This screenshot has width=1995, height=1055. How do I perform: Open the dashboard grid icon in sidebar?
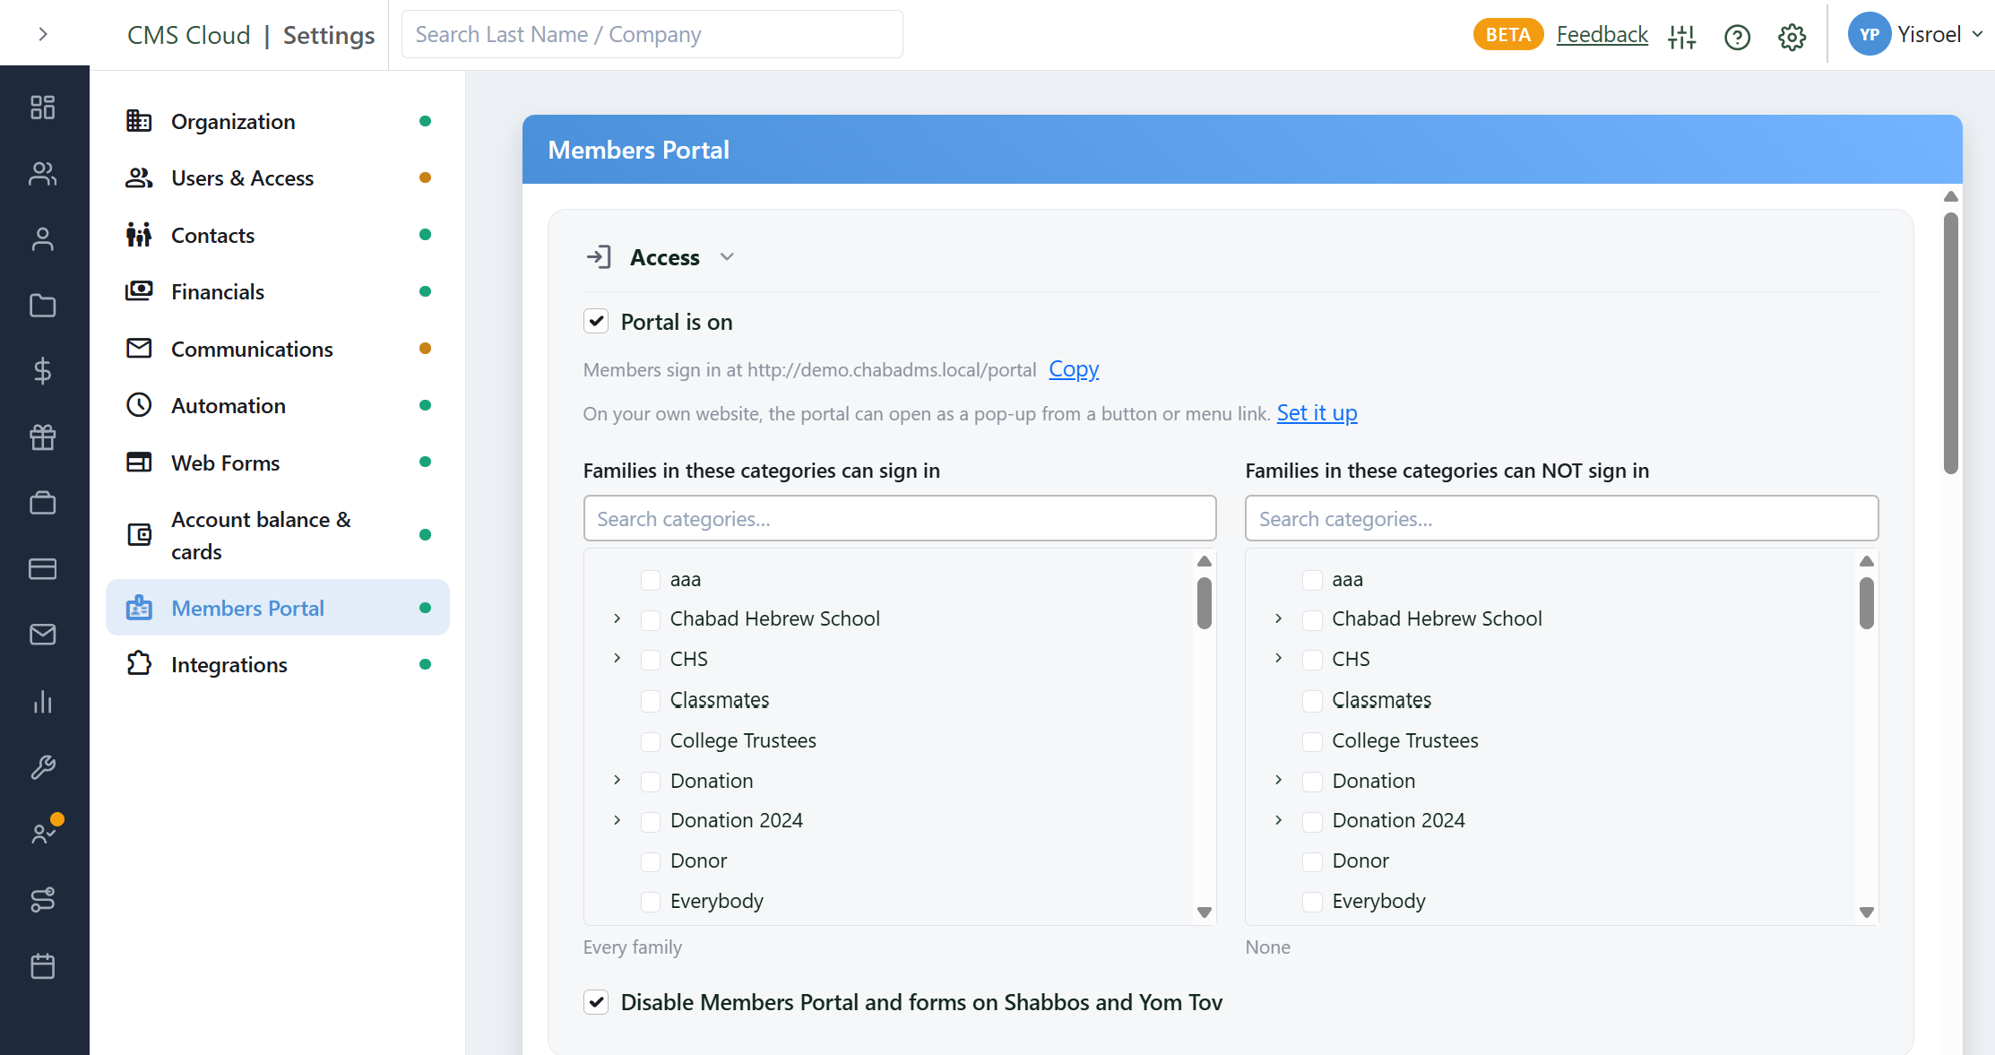tap(43, 108)
